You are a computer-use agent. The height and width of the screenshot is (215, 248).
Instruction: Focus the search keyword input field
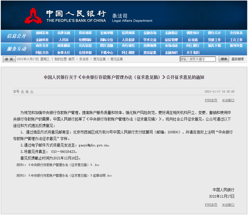coord(198,59)
